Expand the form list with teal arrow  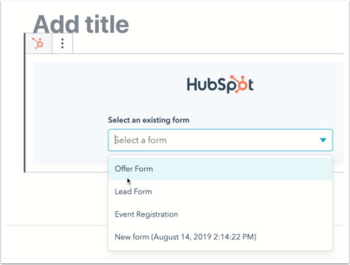click(x=323, y=140)
